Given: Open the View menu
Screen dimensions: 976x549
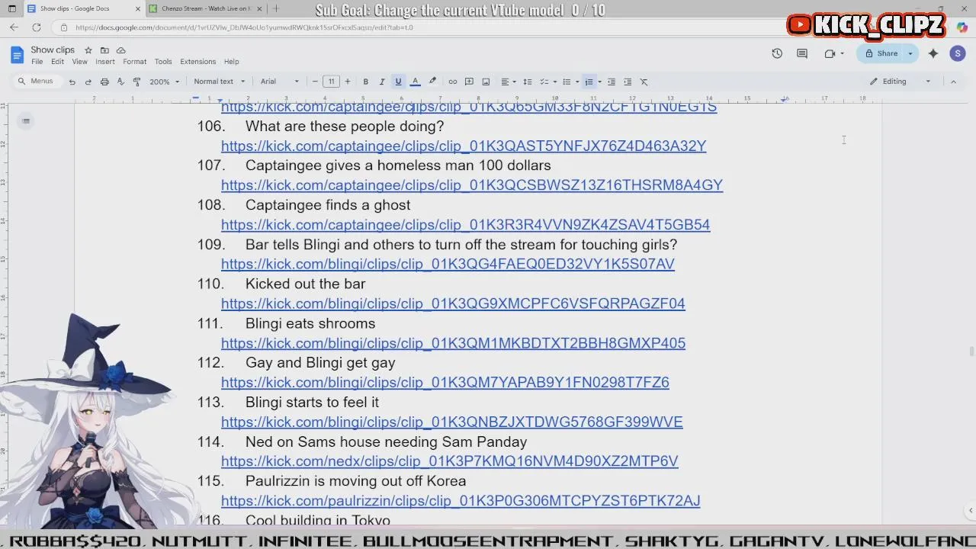Looking at the screenshot, I should (x=79, y=62).
